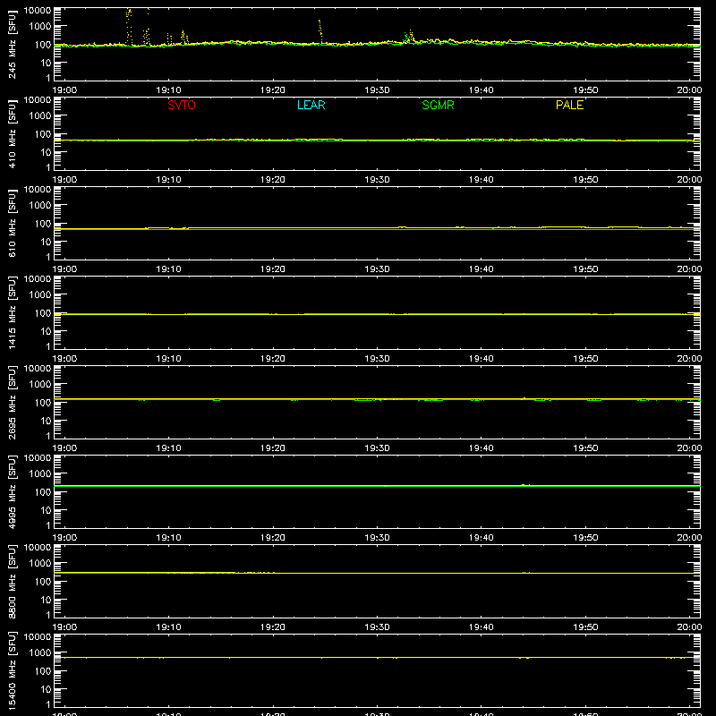Click the 19:40 label under the 2695 MHz plot
This screenshot has width=716, height=716.
coord(482,448)
